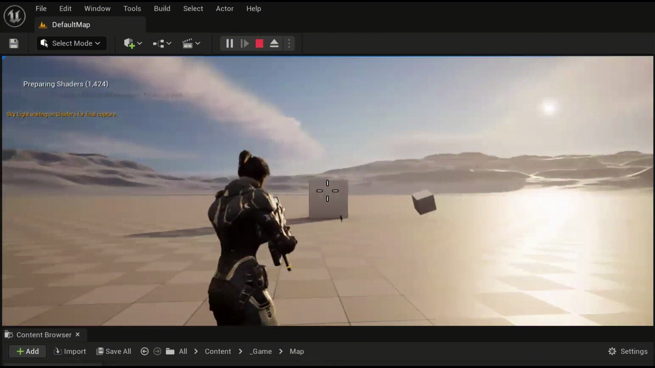
Task: Open the Window menu
Action: tap(97, 9)
